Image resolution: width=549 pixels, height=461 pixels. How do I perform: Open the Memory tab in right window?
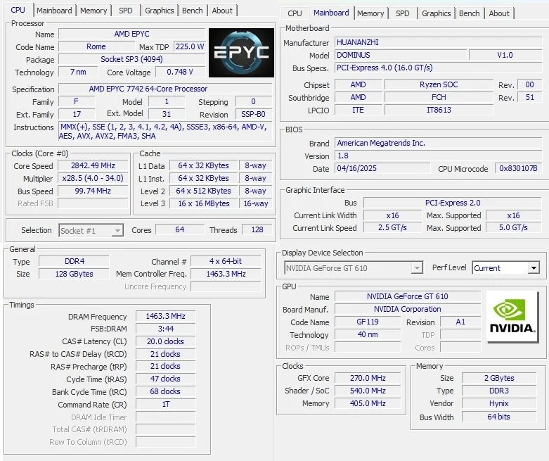click(370, 13)
